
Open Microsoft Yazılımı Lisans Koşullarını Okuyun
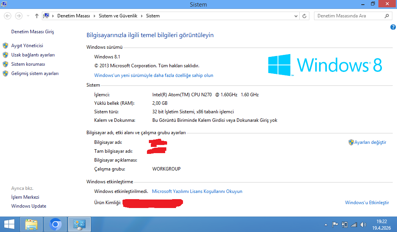coord(197,191)
